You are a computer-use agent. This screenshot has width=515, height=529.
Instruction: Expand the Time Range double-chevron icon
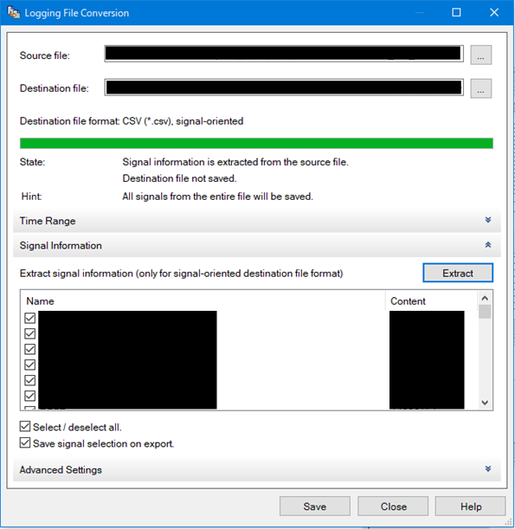coord(487,220)
